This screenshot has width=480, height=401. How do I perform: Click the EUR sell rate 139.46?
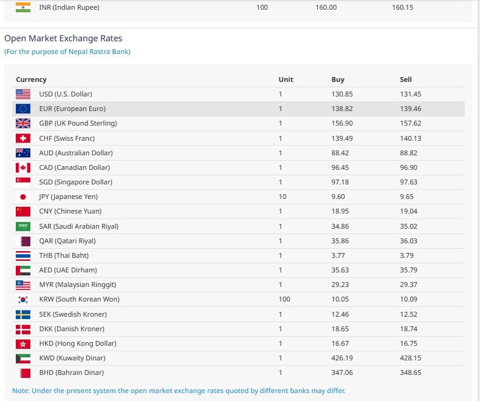pyautogui.click(x=410, y=109)
